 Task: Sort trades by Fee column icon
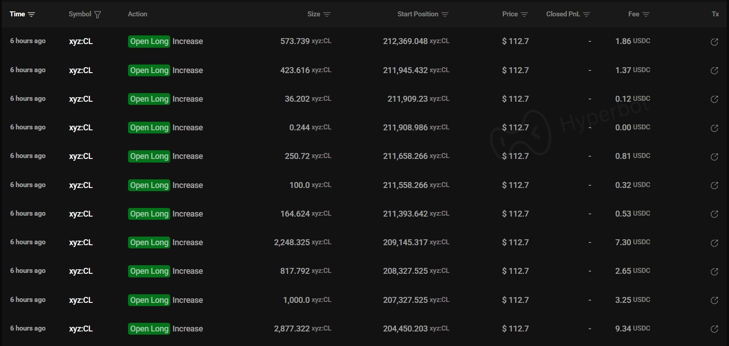point(646,15)
